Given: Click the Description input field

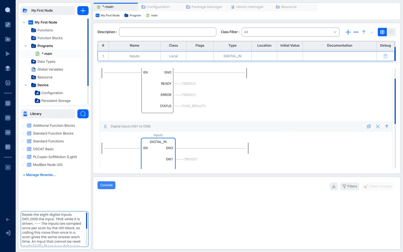Looking at the screenshot, I should (168, 32).
